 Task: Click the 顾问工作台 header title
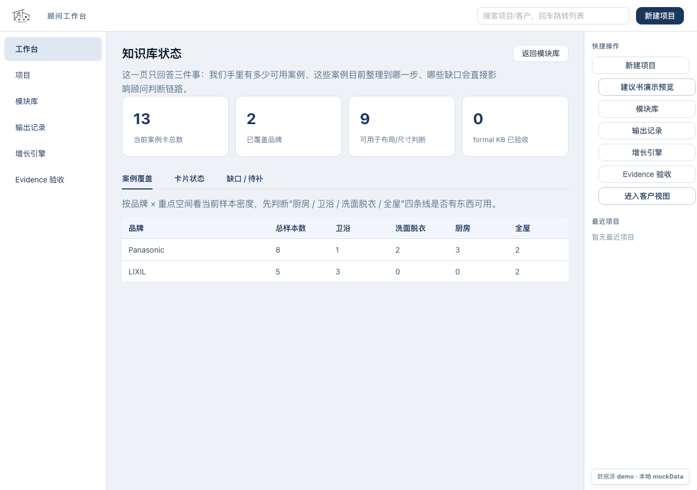pyautogui.click(x=67, y=16)
